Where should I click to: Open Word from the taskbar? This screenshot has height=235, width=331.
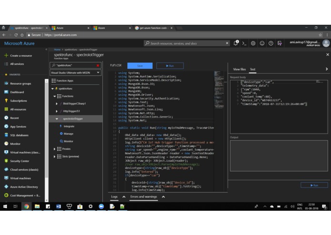[x=59, y=206]
